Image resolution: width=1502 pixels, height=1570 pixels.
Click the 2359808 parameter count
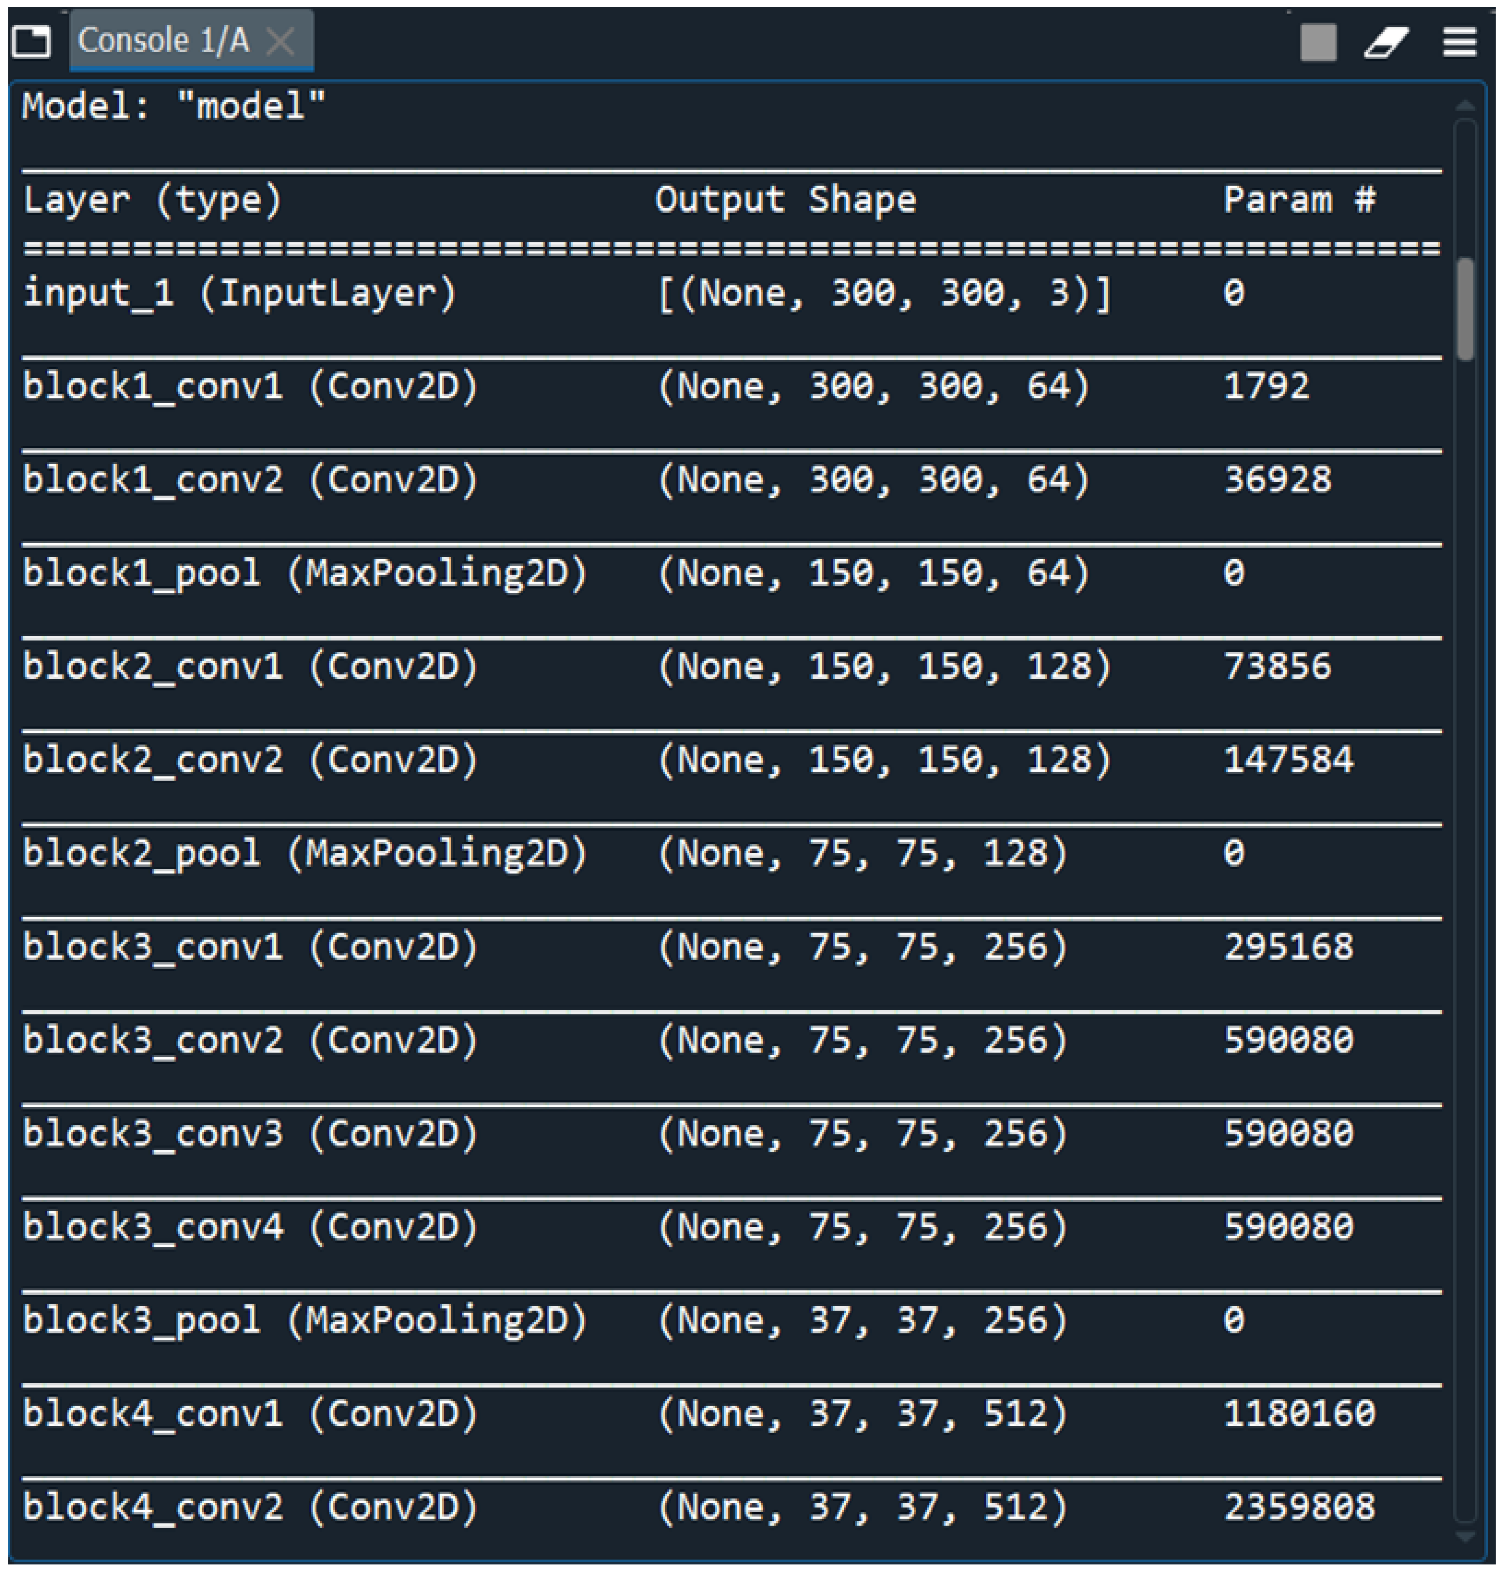pyautogui.click(x=1299, y=1507)
